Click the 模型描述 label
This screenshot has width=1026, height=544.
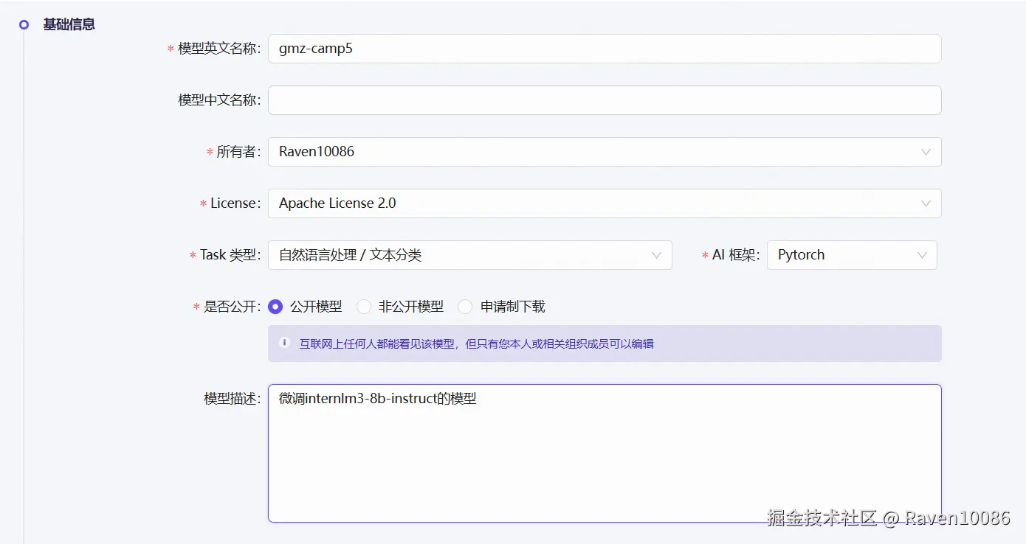(x=232, y=399)
